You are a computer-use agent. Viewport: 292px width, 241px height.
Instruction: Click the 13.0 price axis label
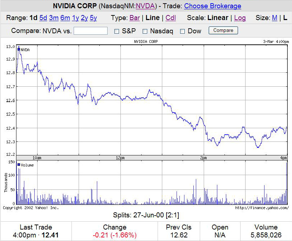click(10, 47)
